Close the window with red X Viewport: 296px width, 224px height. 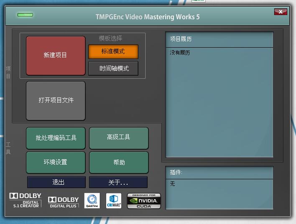tap(281, 12)
